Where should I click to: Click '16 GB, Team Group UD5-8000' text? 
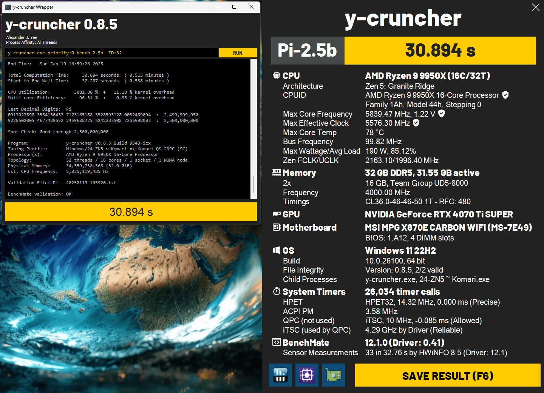(x=417, y=183)
